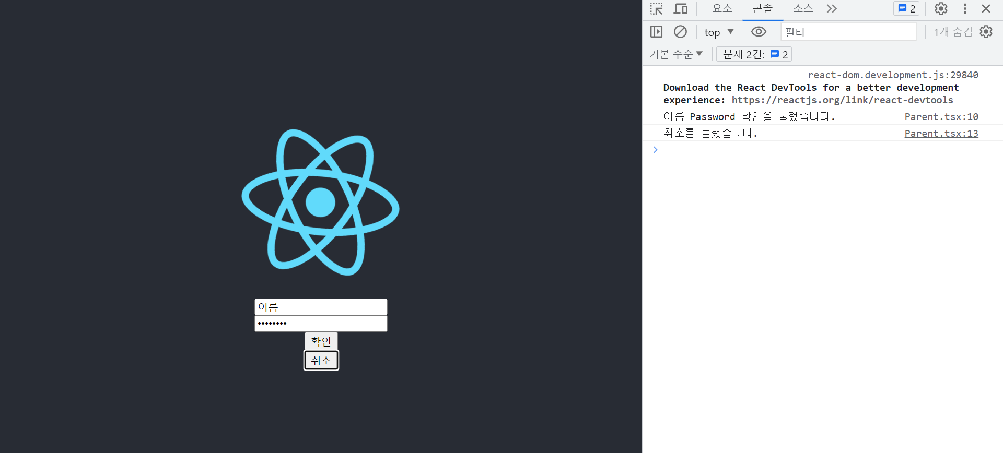This screenshot has height=453, width=1003.
Task: Click the 확인 button
Action: 321,341
